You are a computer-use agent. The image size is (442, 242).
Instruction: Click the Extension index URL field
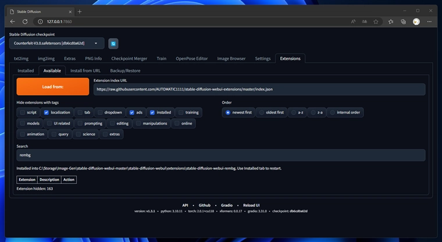[259, 89]
